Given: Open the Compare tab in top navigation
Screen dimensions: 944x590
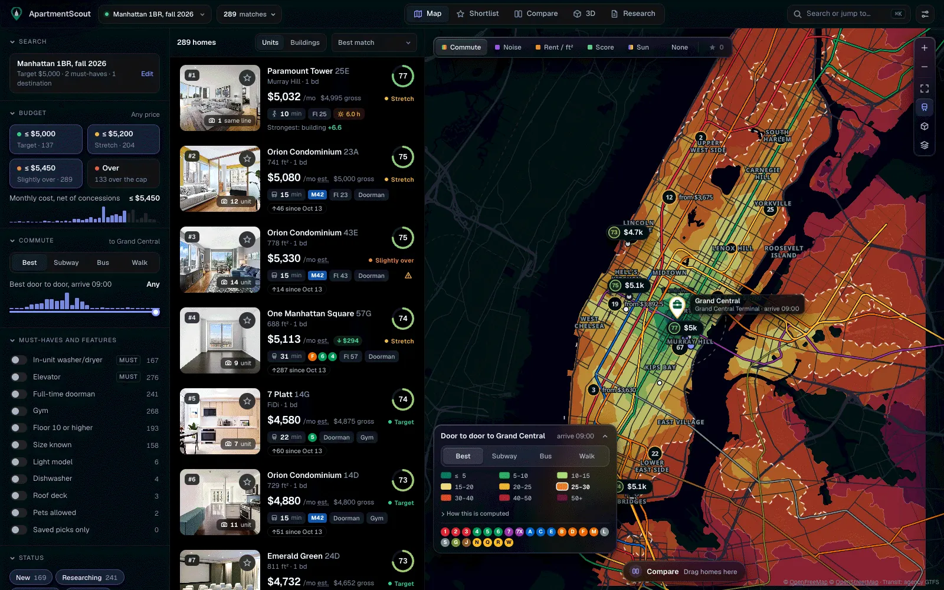Looking at the screenshot, I should [x=536, y=14].
